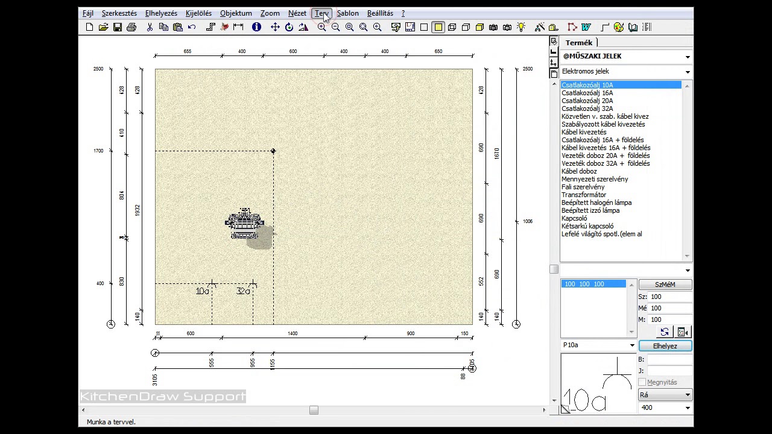Cut selection with the scissors icon
Image resolution: width=772 pixels, height=434 pixels.
tap(150, 27)
